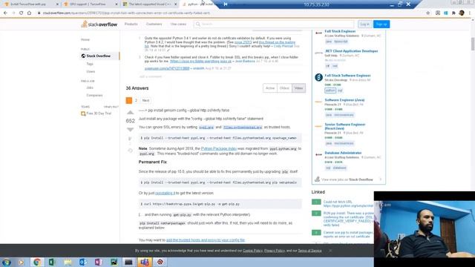The image size is (475, 267).
Task: Switch to 'Install TensorFlow with pip' tab
Action: 30,4
